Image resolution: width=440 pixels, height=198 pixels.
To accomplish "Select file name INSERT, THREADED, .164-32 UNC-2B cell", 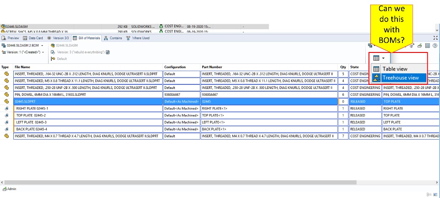I will 88,74.
